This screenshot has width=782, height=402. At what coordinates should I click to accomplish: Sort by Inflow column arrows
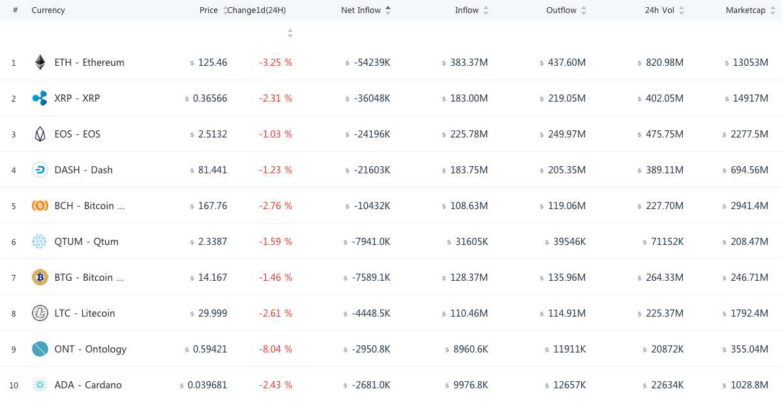486,10
